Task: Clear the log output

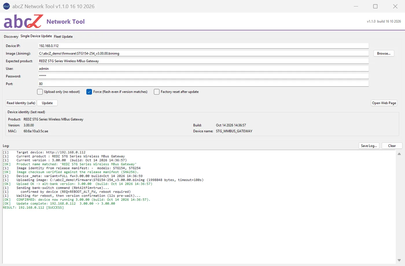Action: point(392,146)
